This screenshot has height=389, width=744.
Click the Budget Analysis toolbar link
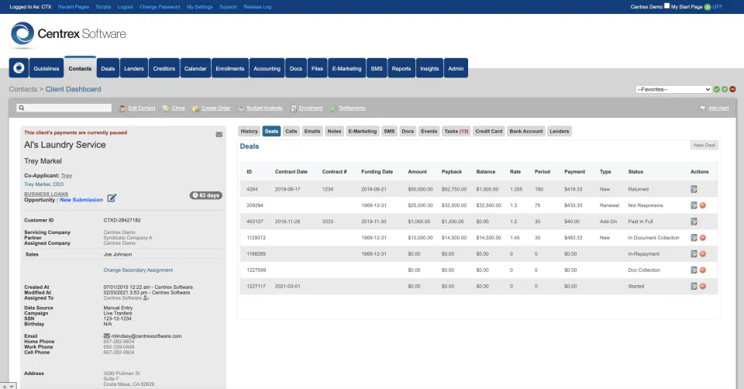(x=264, y=108)
